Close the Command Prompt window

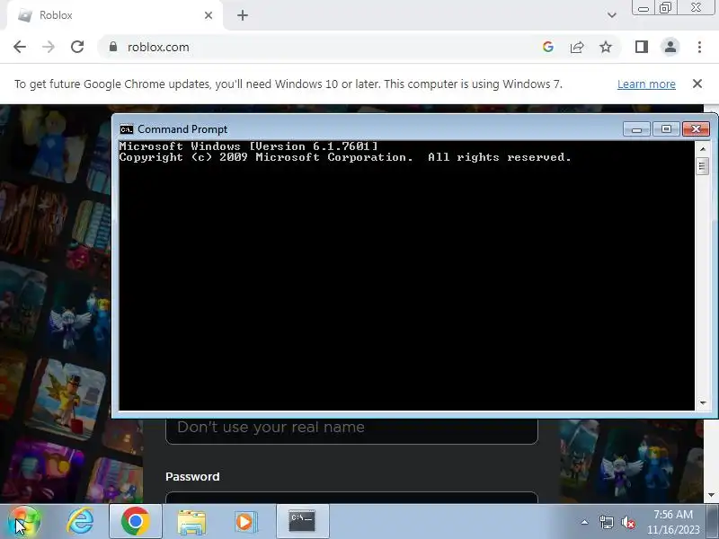coord(696,129)
